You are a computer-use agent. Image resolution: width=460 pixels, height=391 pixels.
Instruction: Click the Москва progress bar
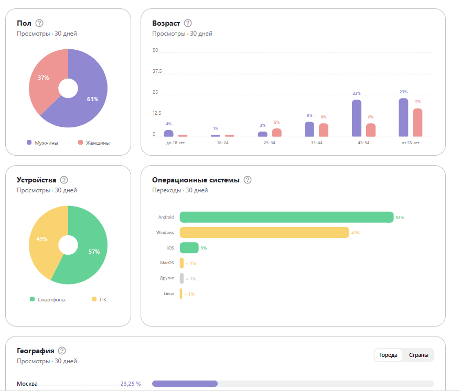coord(293,384)
